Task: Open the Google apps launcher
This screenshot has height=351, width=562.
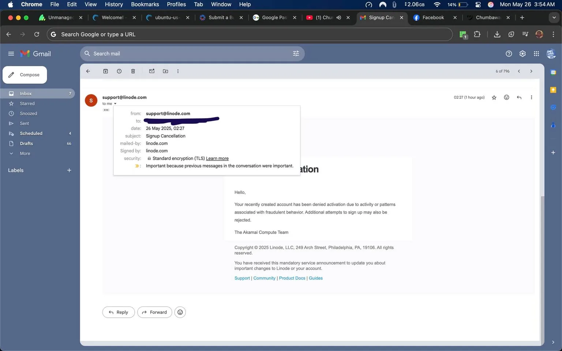Action: (x=536, y=53)
